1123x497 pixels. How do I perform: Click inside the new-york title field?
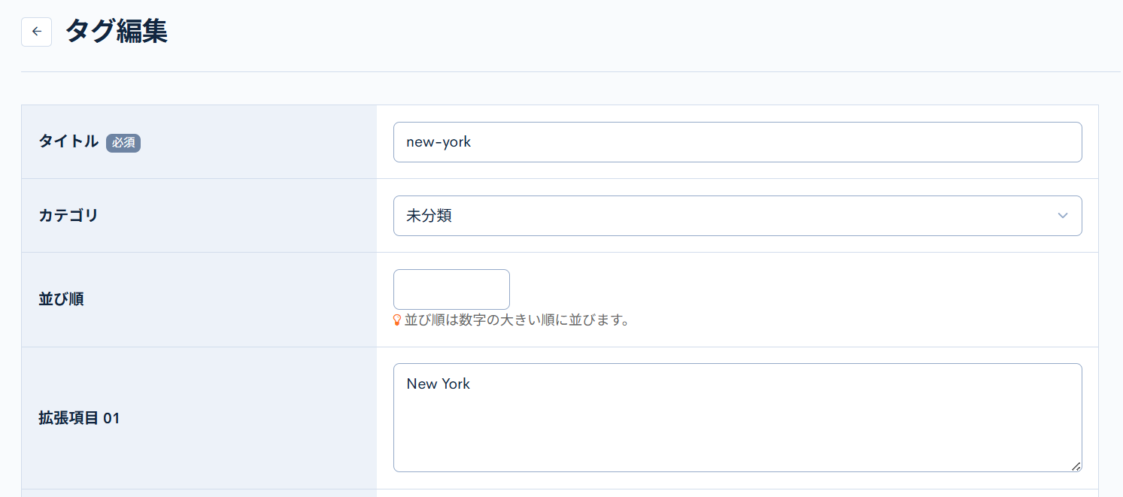(x=737, y=142)
